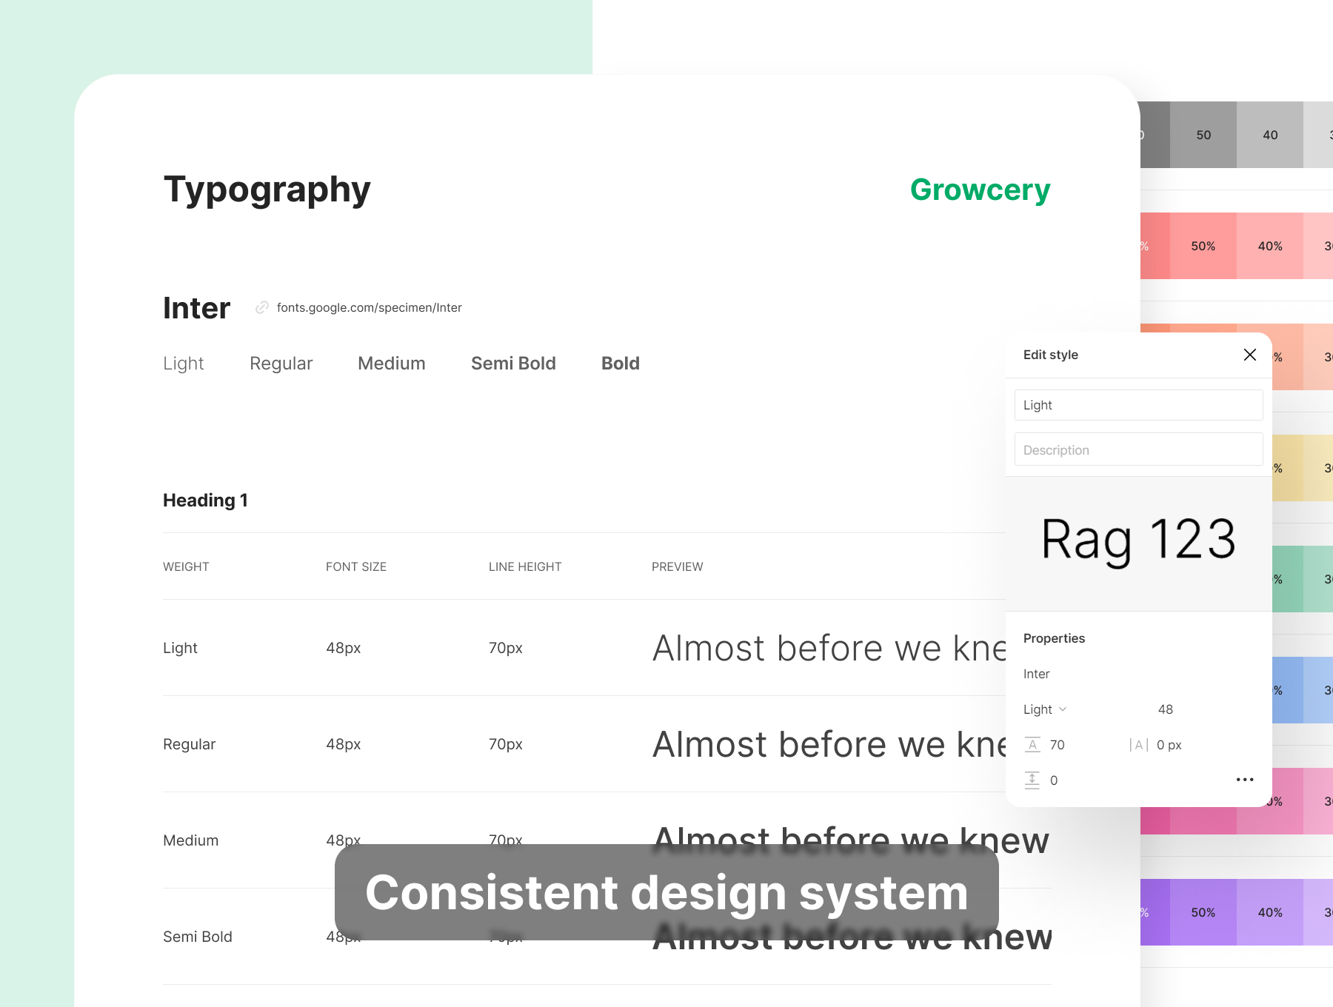Click the Growcery brand title
The width and height of the screenshot is (1333, 1007).
[x=979, y=190]
